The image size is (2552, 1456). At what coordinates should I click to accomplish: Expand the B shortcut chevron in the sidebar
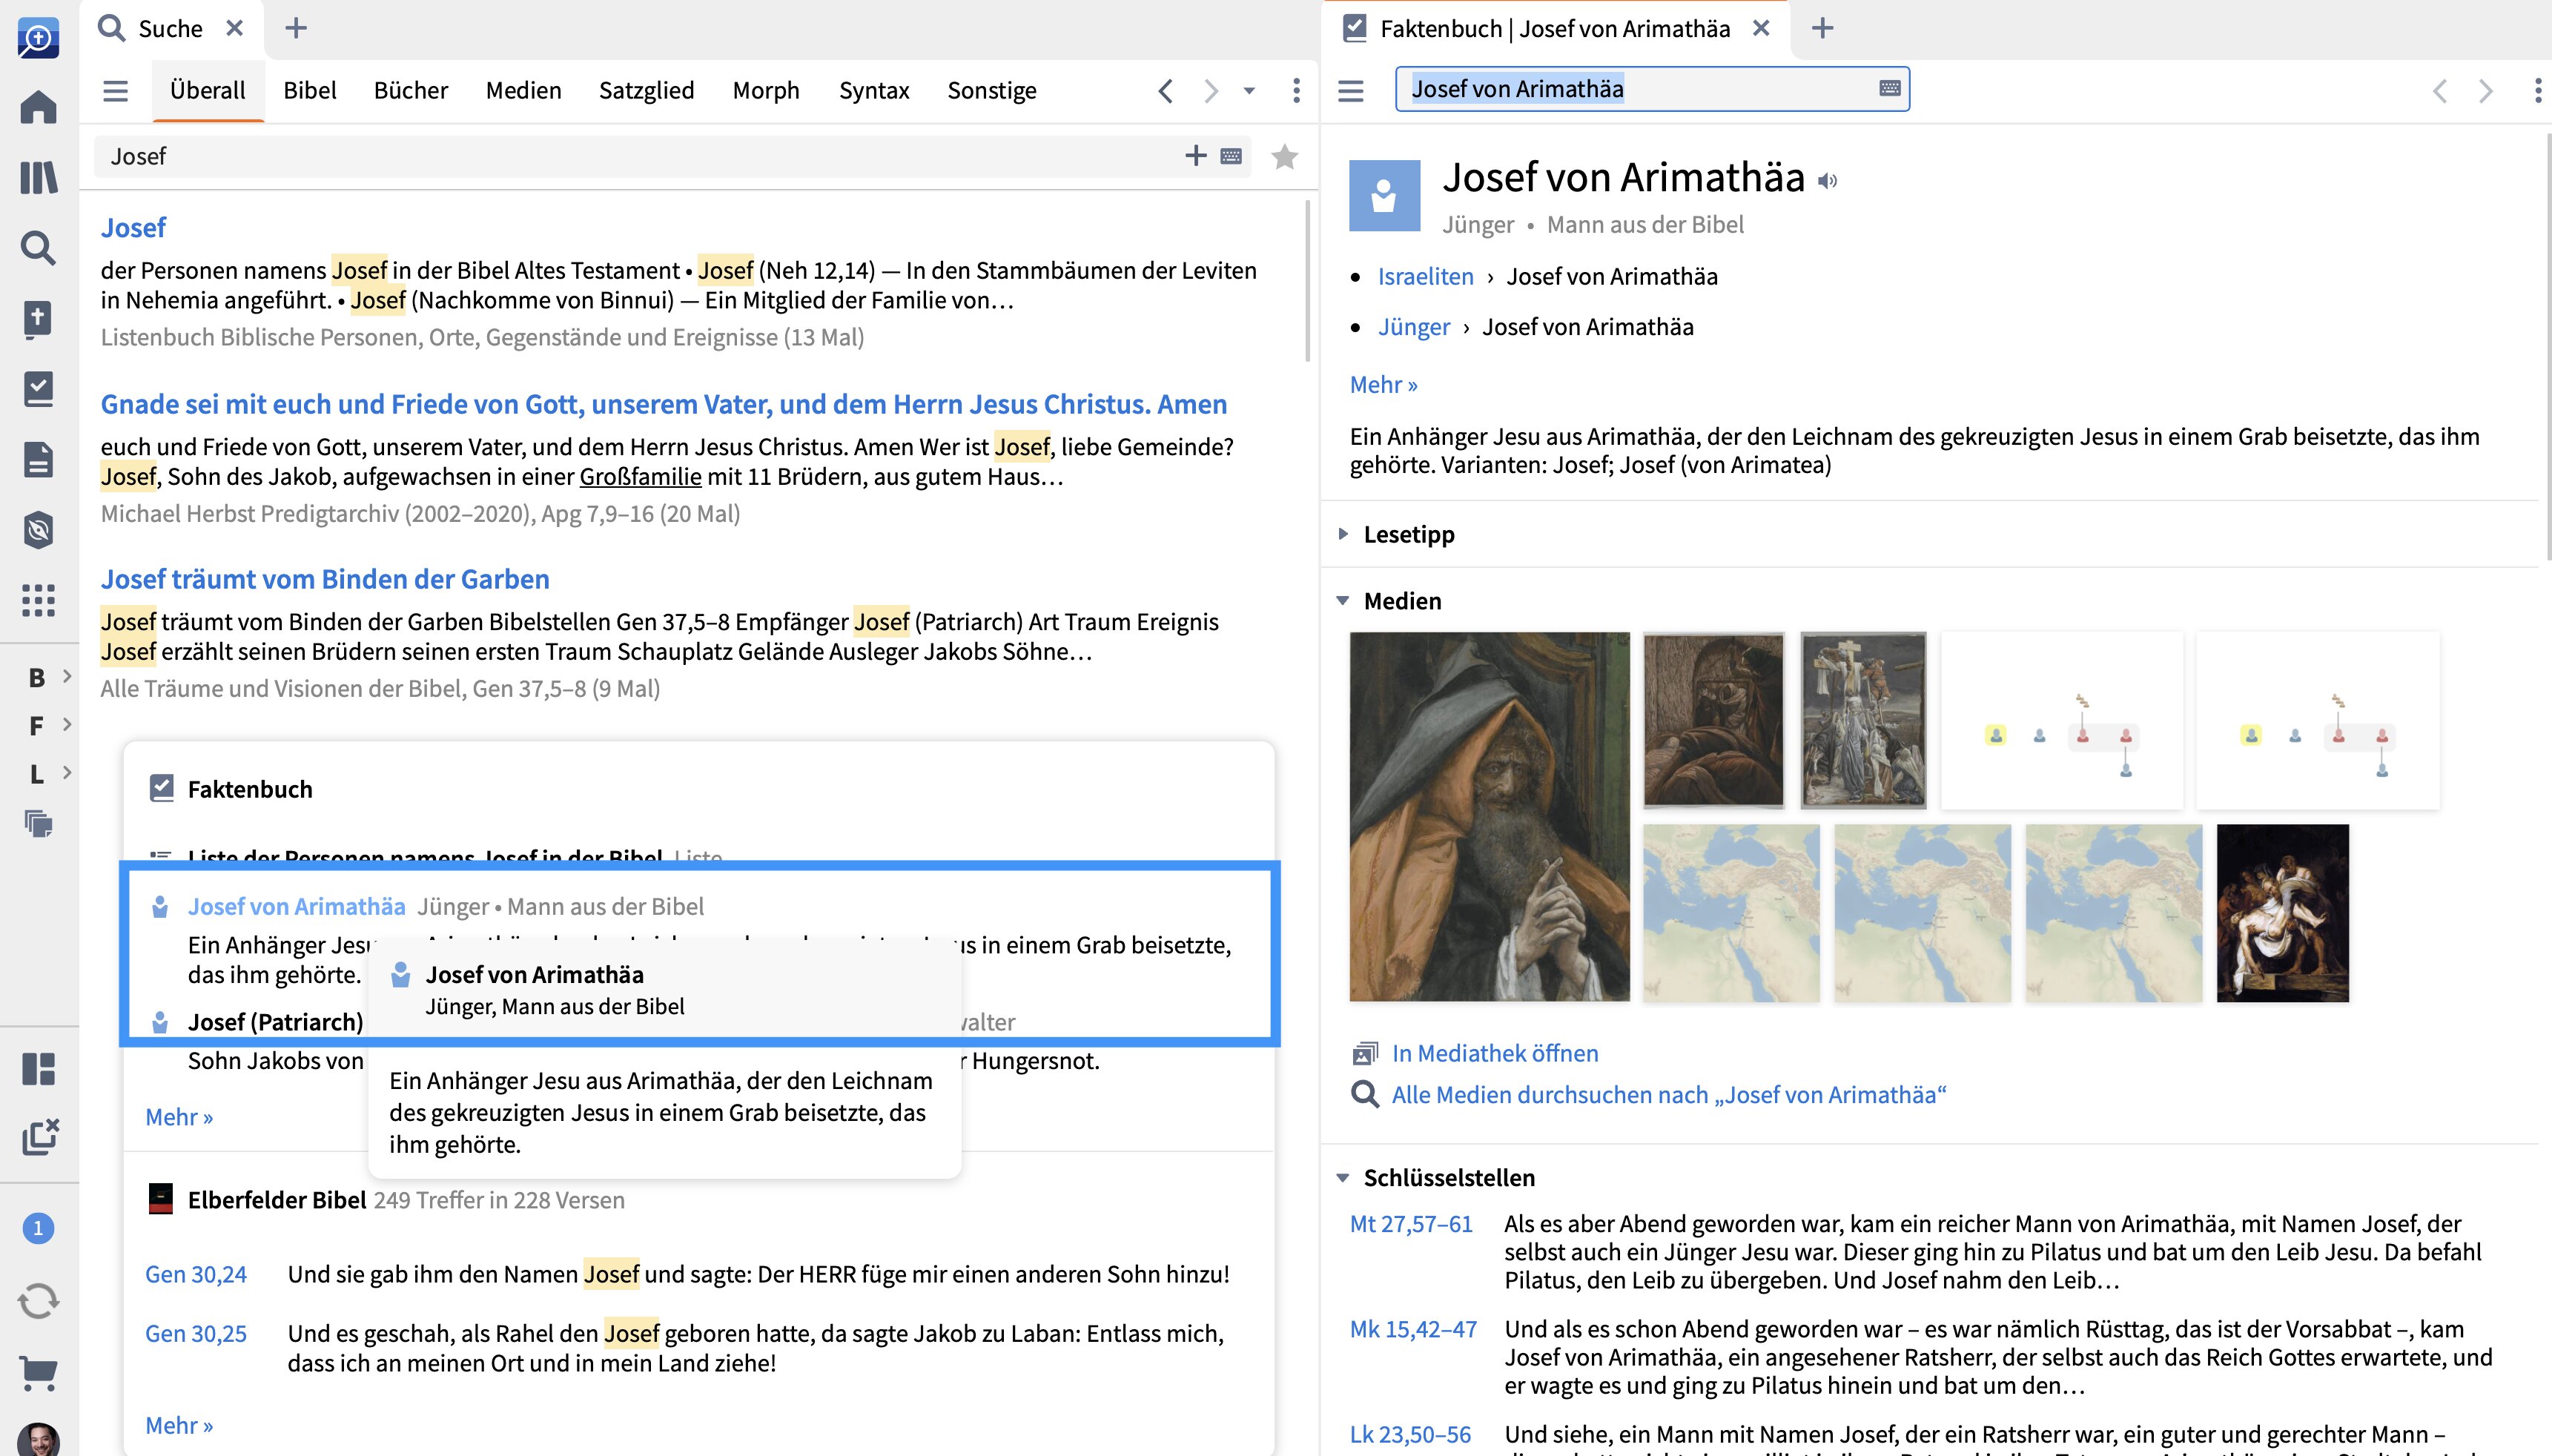point(67,676)
